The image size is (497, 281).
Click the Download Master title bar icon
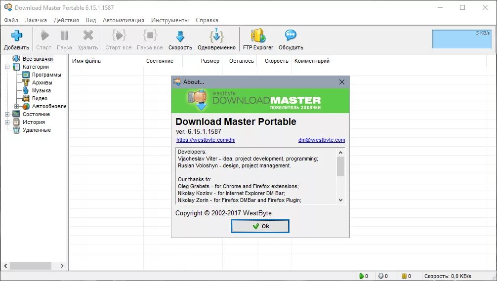pyautogui.click(x=8, y=7)
